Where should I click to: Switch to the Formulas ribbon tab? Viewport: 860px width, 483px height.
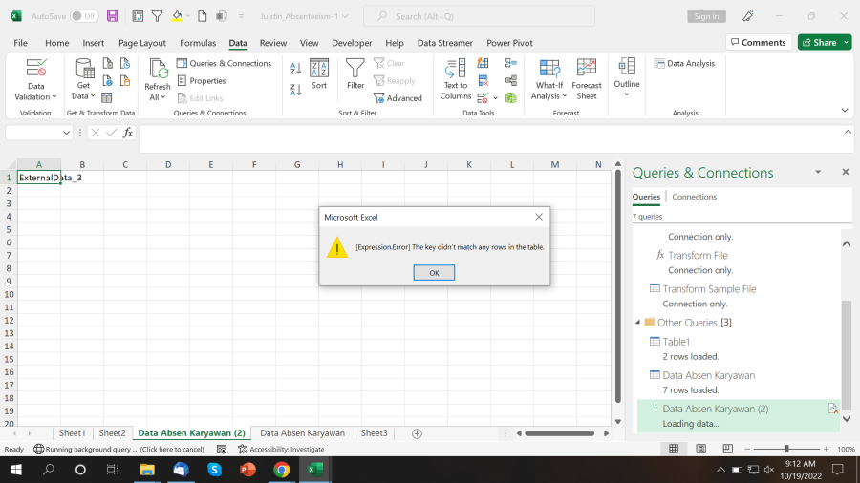pyautogui.click(x=198, y=43)
